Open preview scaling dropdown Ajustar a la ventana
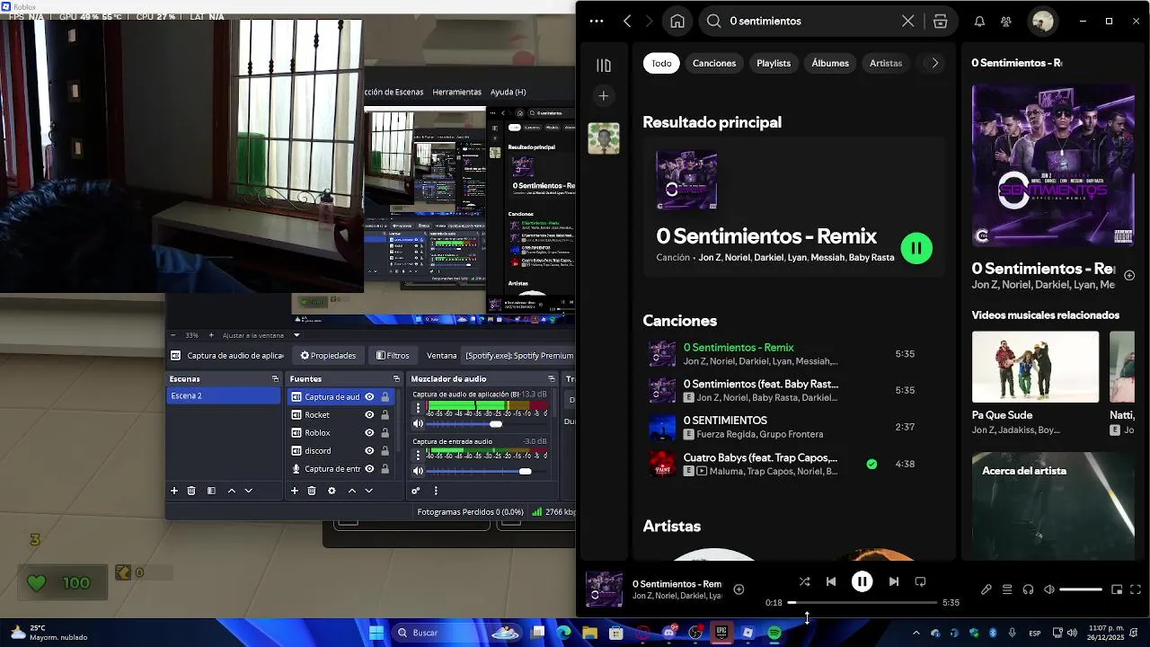1150x647 pixels. pyautogui.click(x=261, y=335)
